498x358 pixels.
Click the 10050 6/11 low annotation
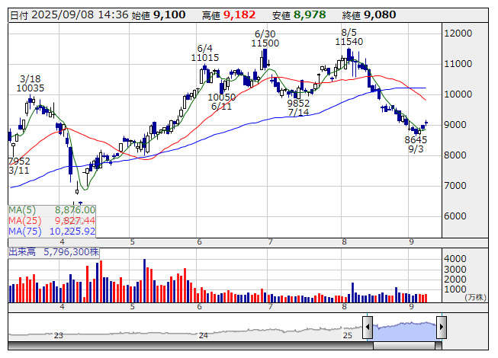[222, 101]
